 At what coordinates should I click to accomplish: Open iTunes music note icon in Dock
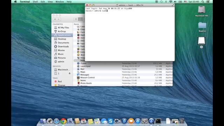click(124, 121)
